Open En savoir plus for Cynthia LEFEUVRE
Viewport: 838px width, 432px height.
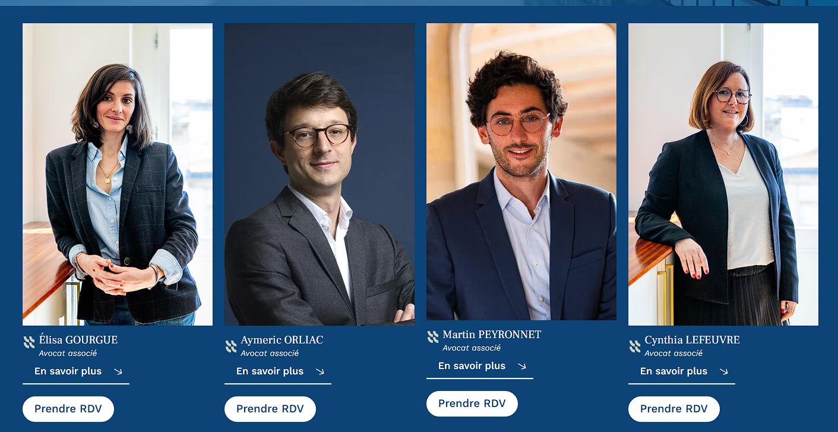click(682, 371)
